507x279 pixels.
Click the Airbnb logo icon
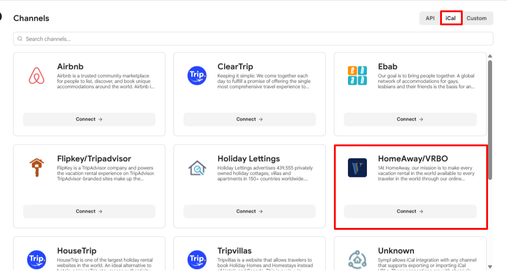point(37,75)
